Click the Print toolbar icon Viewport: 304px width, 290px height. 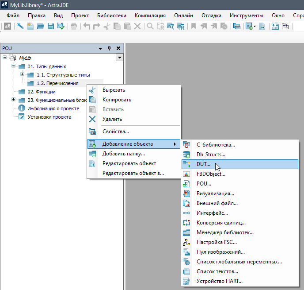click(73, 26)
